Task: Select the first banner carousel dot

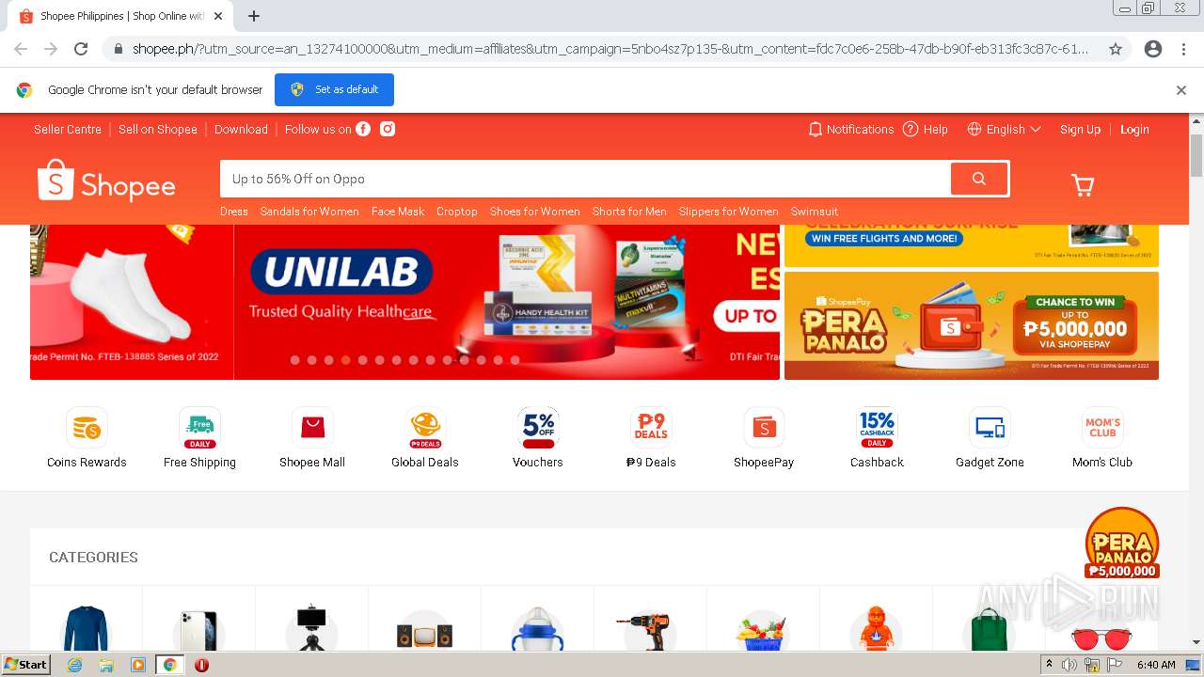Action: point(295,360)
